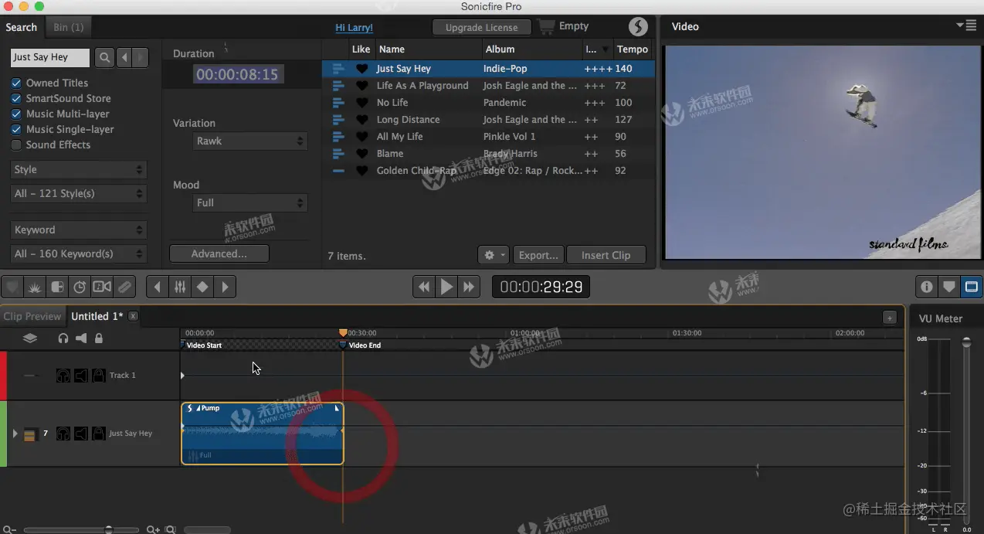
Task: Click the Insert Clip button
Action: tap(606, 255)
